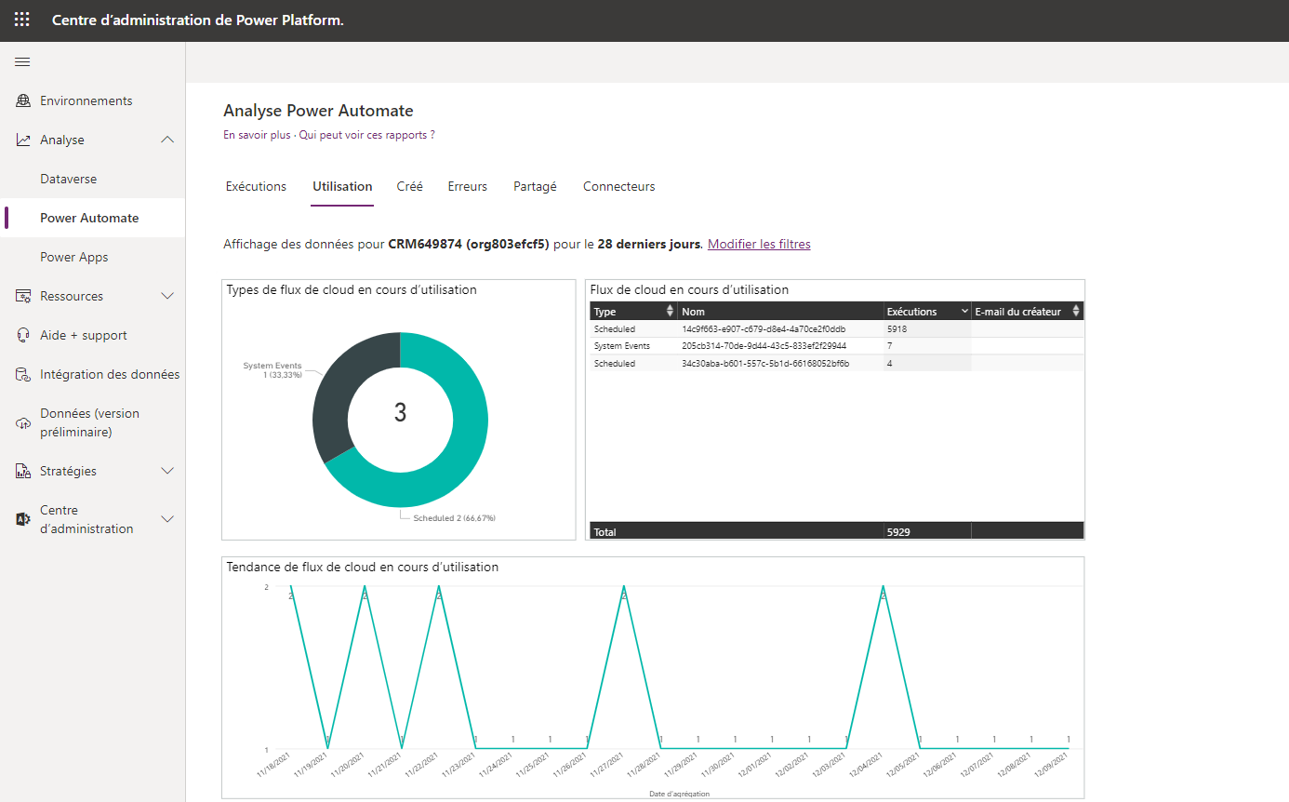
Task: Click the Intégration des données icon
Action: 23,374
